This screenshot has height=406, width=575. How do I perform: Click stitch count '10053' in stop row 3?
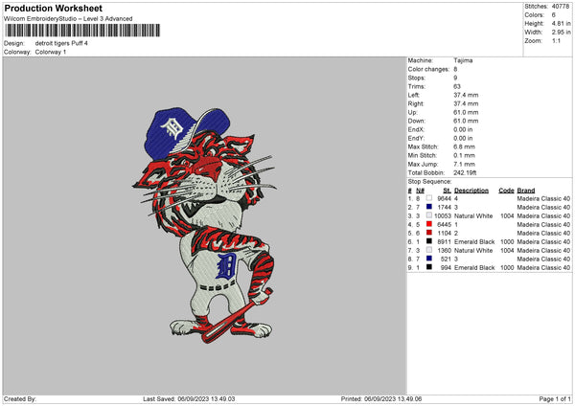(443, 215)
